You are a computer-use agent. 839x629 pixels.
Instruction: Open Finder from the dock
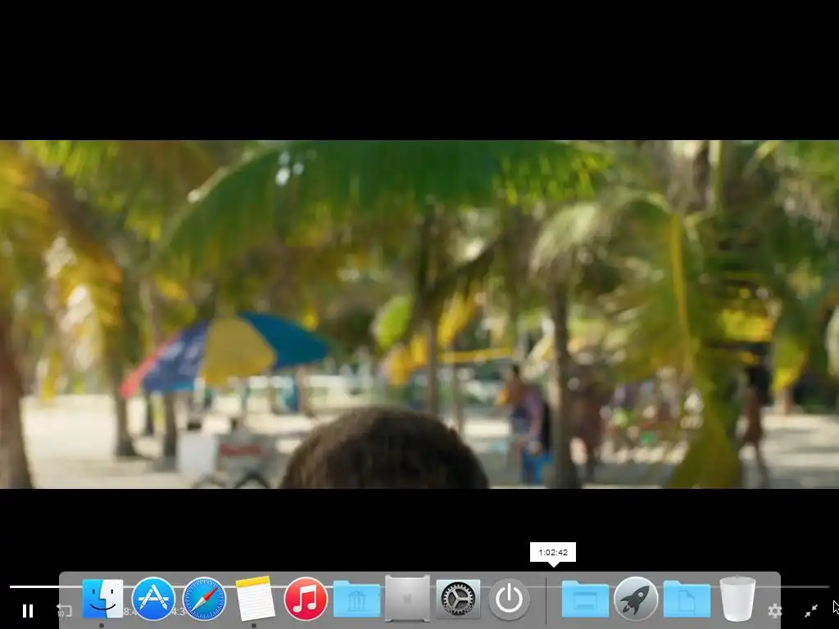click(x=102, y=599)
